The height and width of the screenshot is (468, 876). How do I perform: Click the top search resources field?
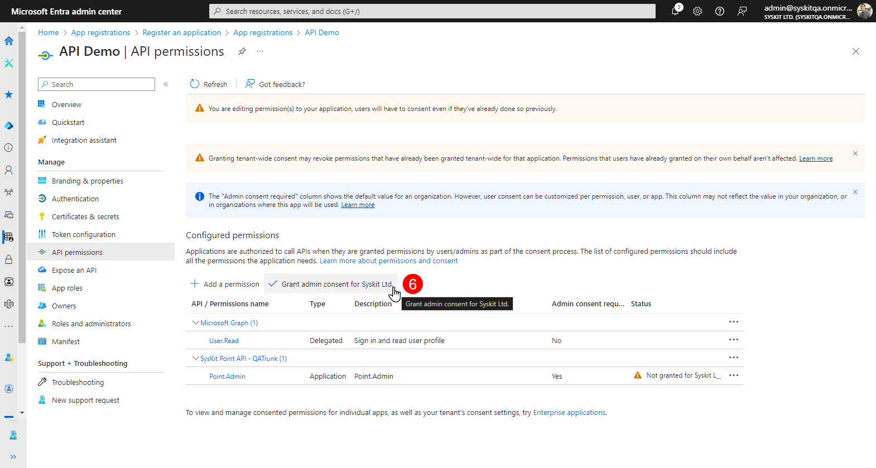click(x=432, y=11)
